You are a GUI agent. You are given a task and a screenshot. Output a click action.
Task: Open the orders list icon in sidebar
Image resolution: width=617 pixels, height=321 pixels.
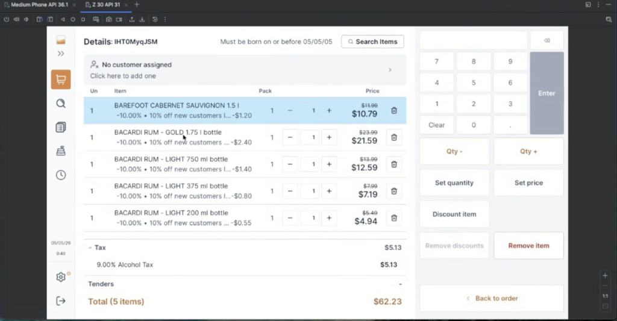click(x=61, y=127)
